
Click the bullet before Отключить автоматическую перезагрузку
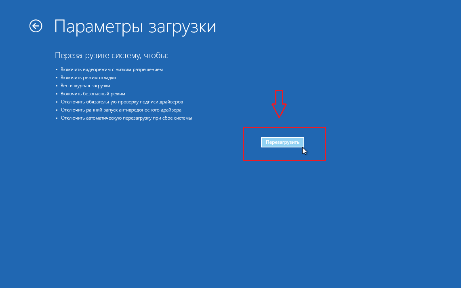pyautogui.click(x=57, y=118)
